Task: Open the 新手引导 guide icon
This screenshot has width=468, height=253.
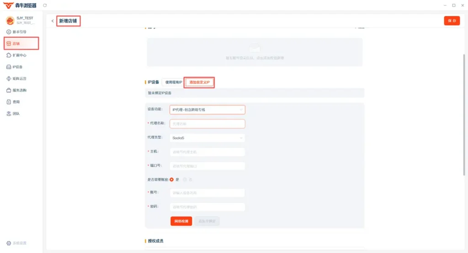Action: pos(9,32)
